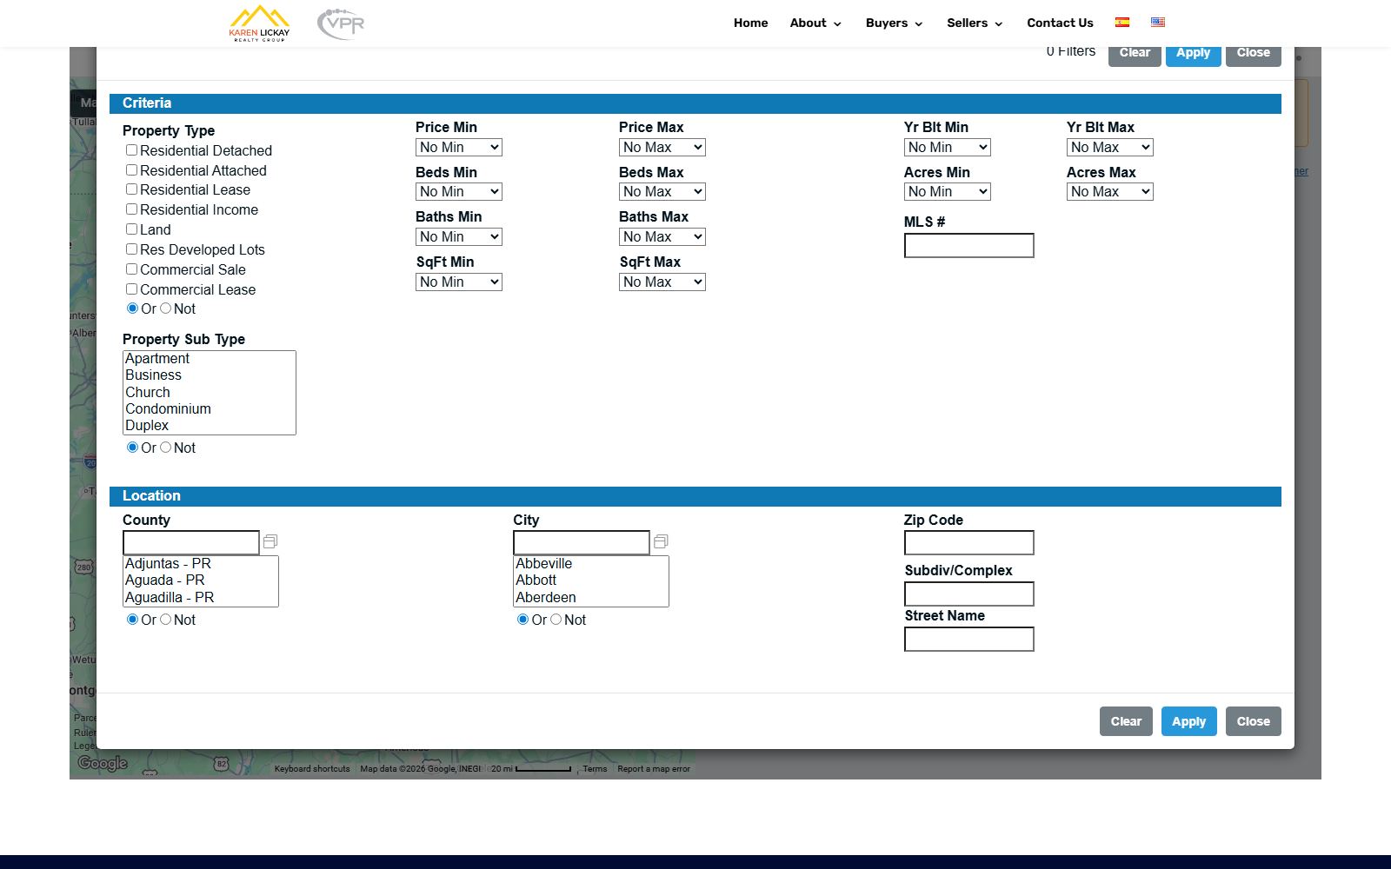Click the top Apply button
Viewport: 1391px width, 869px height.
click(x=1193, y=53)
